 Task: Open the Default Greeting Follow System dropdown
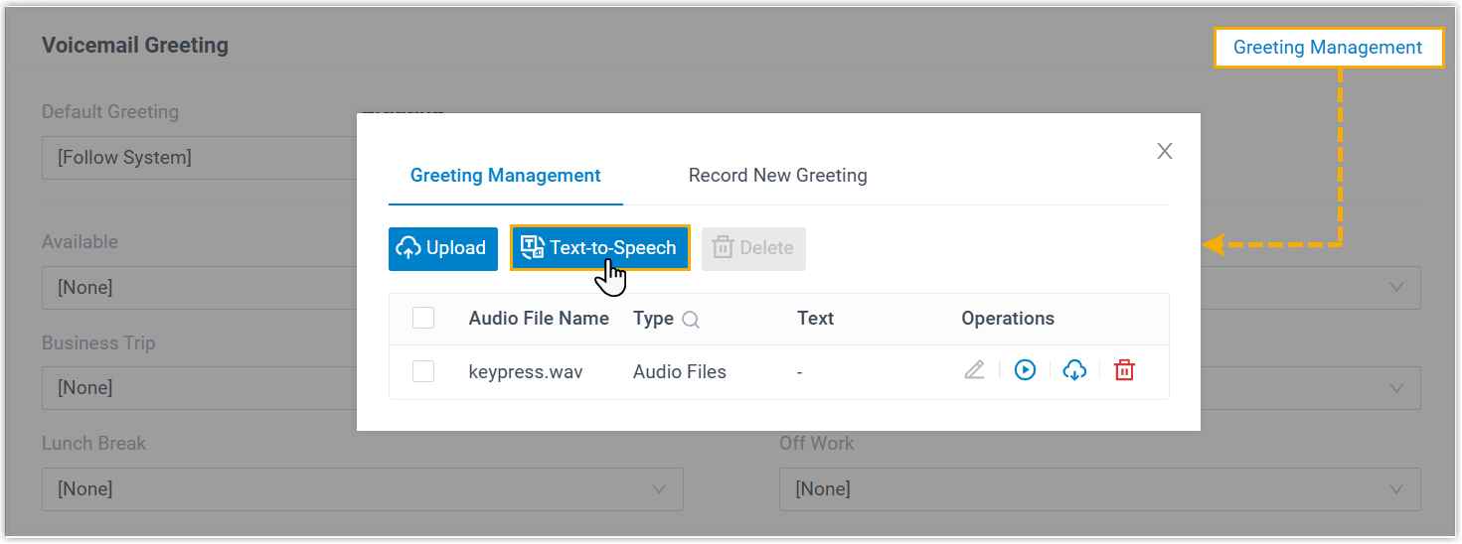(x=199, y=158)
